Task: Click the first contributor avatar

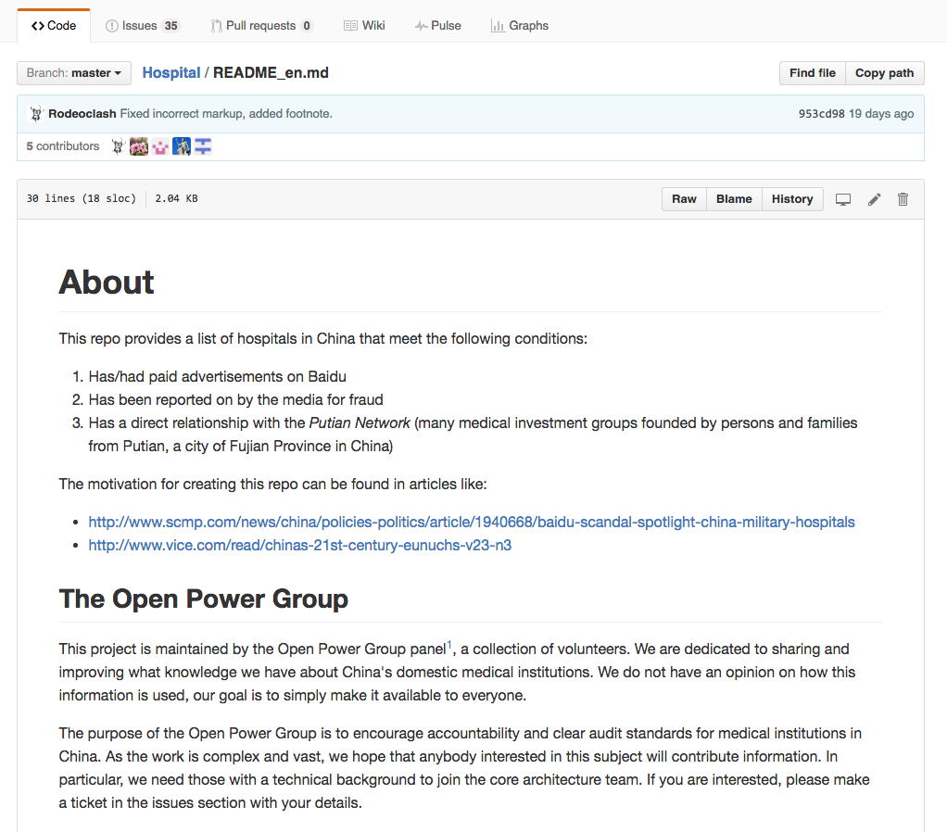Action: pyautogui.click(x=118, y=146)
